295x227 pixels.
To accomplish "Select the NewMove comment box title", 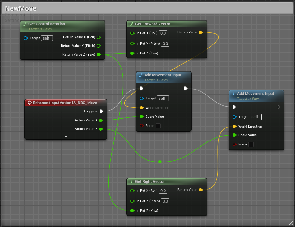I will click(21, 8).
